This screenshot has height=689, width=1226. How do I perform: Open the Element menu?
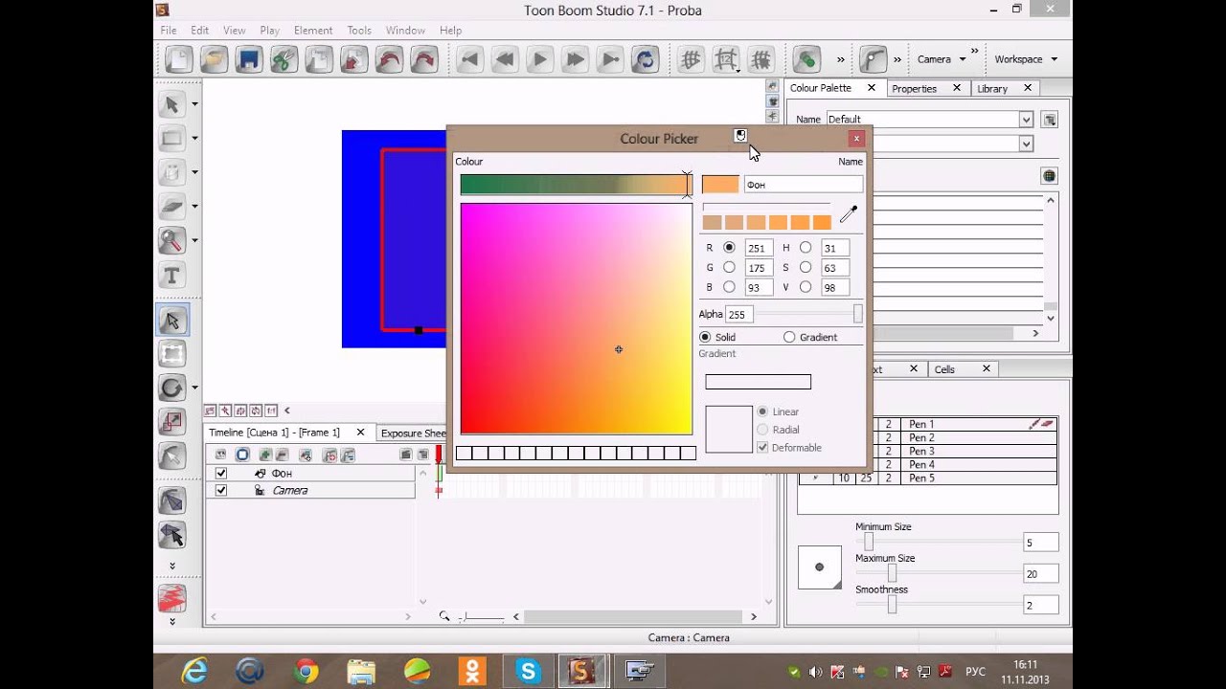313,31
